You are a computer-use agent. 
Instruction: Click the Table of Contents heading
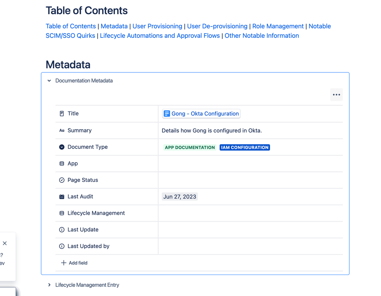(x=87, y=11)
